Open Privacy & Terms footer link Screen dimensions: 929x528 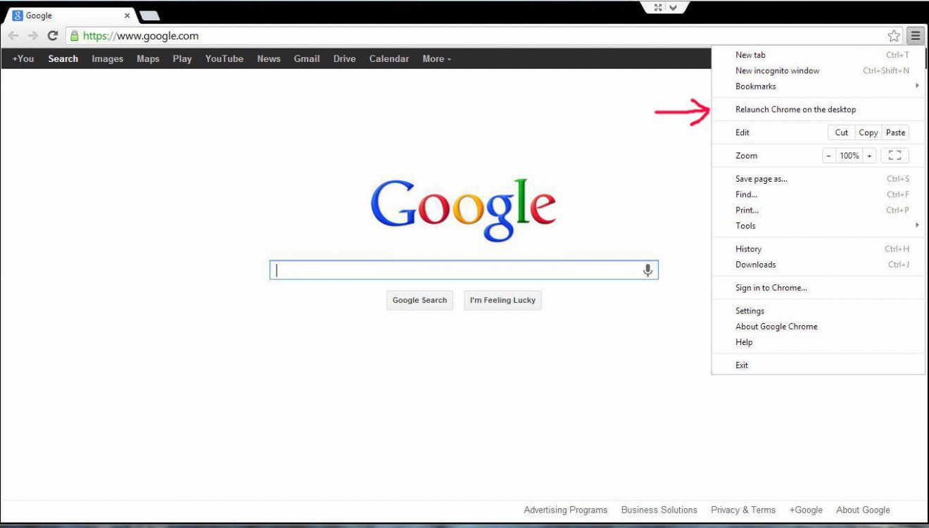743,510
